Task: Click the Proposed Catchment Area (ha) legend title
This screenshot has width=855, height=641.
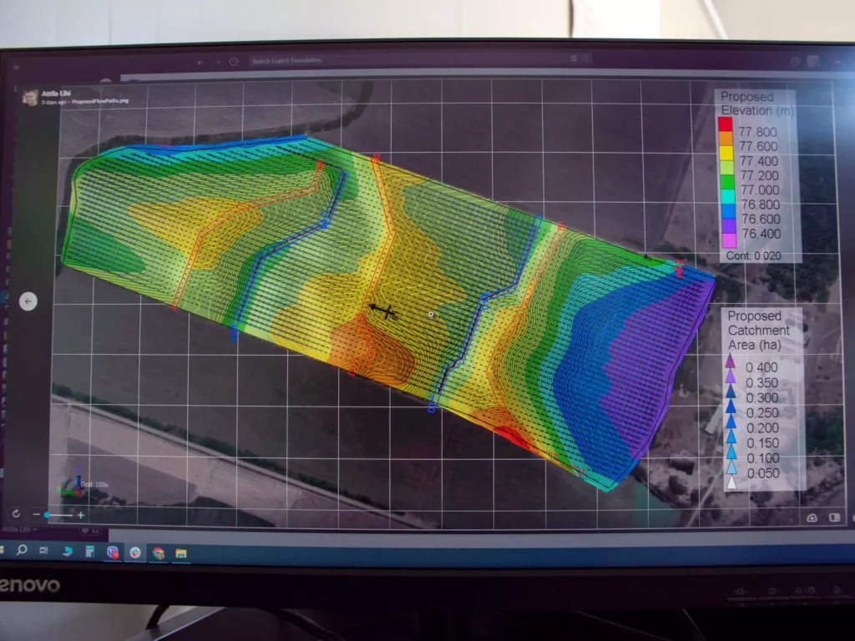Action: coord(758,331)
